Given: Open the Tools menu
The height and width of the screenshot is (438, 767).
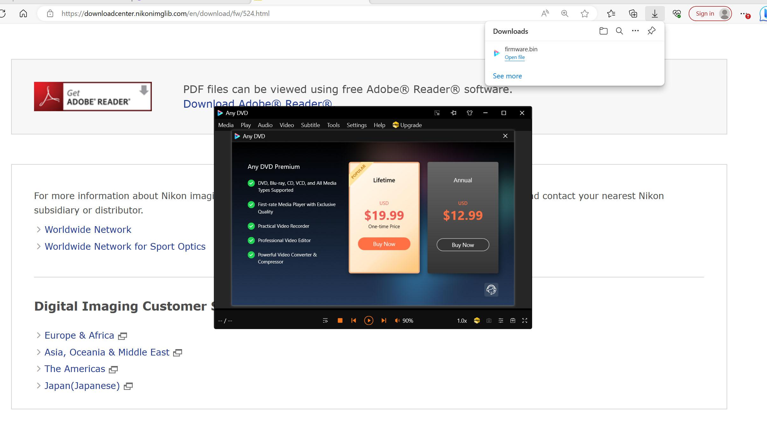Looking at the screenshot, I should coord(333,125).
